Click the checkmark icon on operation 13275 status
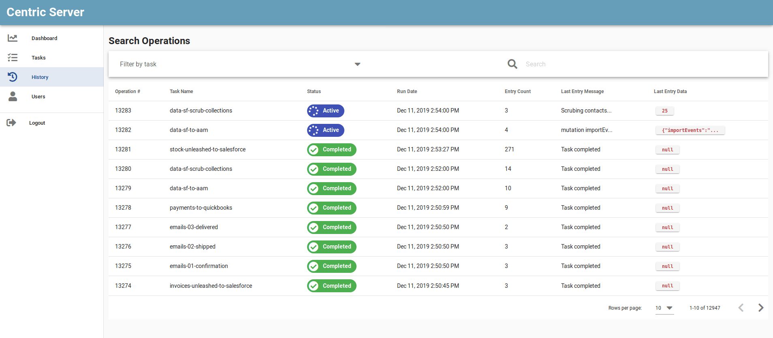 coord(313,266)
